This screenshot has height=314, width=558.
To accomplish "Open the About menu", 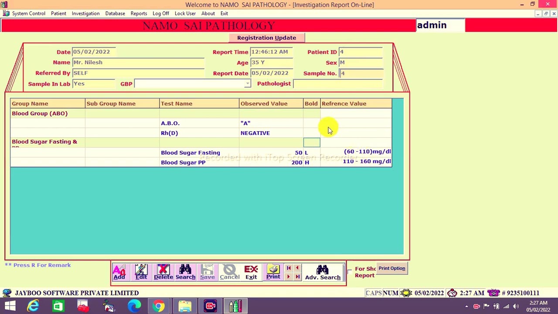I will click(208, 14).
